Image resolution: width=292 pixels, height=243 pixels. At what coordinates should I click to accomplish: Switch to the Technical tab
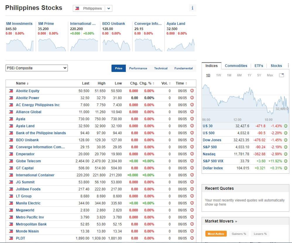pyautogui.click(x=161, y=68)
